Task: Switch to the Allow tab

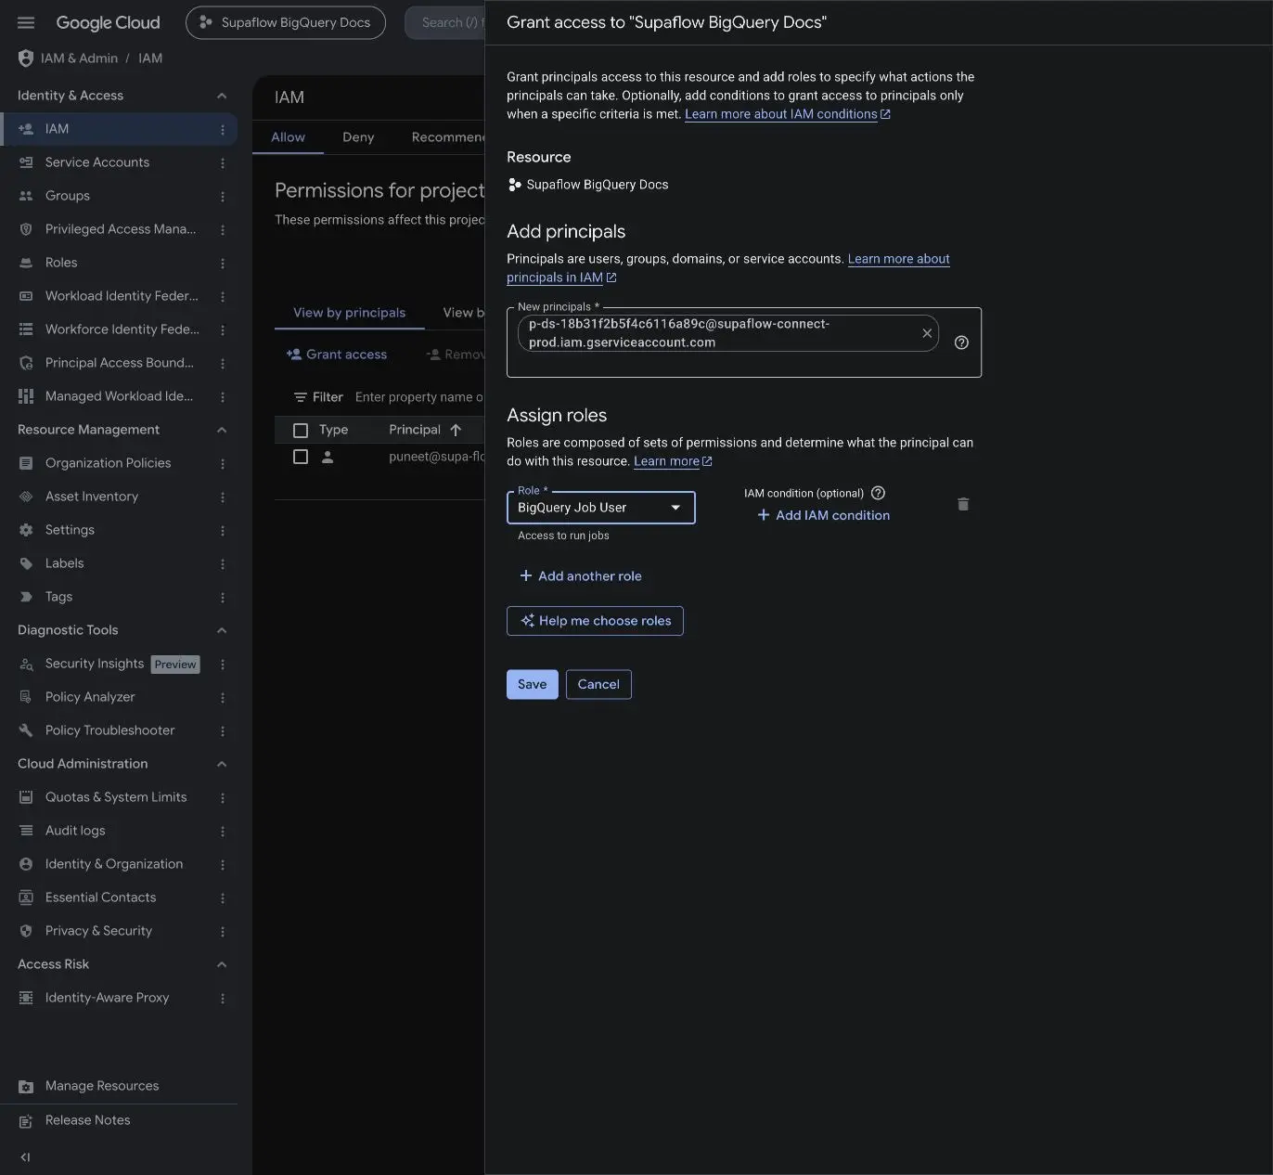Action: (288, 137)
